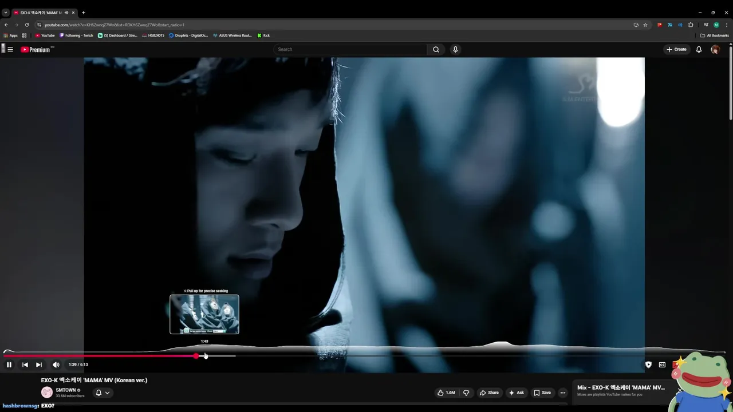733x412 pixels.
Task: Save video to a playlist
Action: [542, 393]
